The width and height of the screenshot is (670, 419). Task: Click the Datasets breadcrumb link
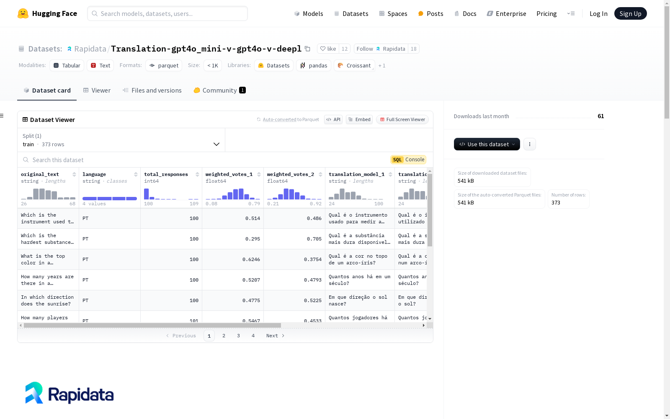(x=45, y=49)
